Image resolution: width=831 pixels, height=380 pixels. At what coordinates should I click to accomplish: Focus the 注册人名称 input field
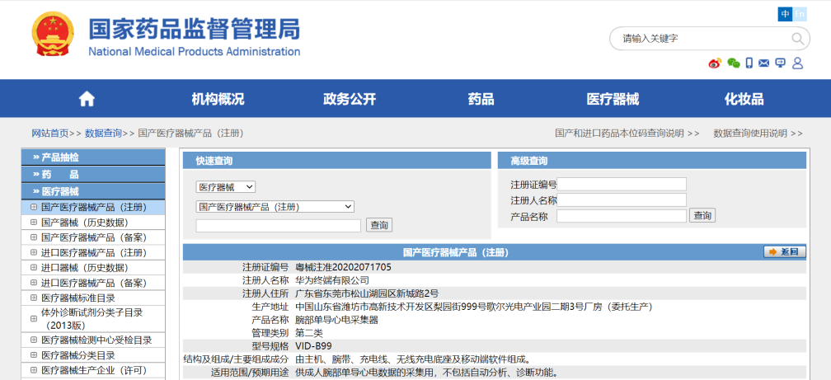click(621, 199)
